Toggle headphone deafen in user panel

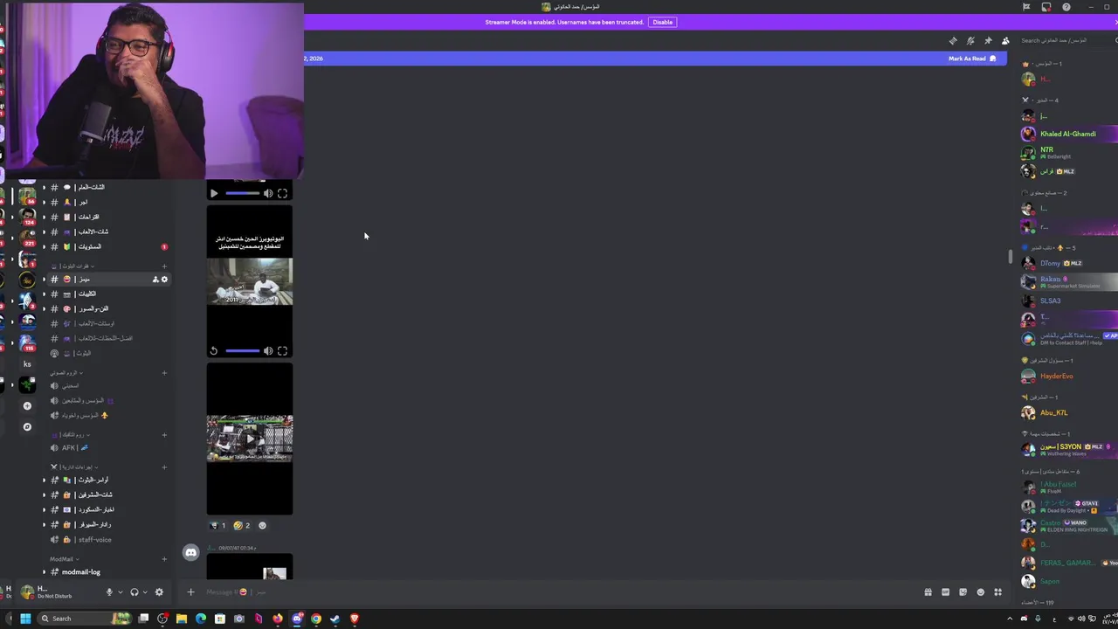pos(134,592)
